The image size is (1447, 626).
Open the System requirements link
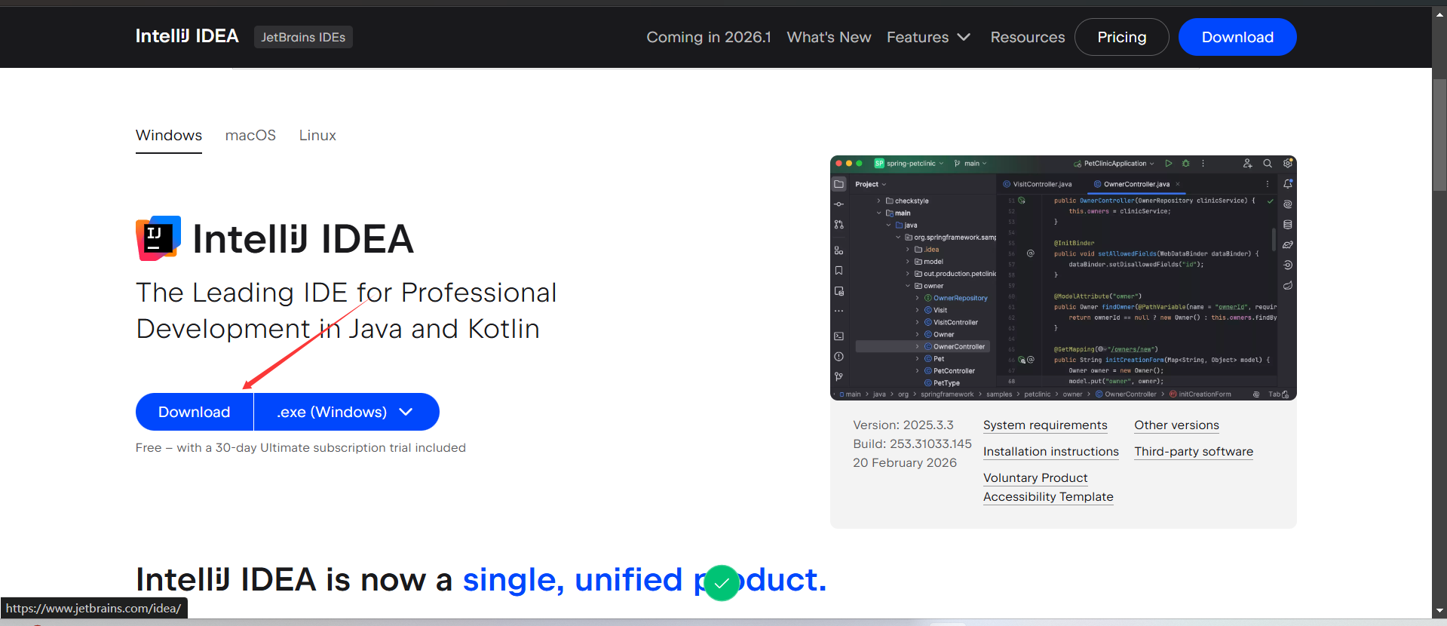pos(1045,425)
